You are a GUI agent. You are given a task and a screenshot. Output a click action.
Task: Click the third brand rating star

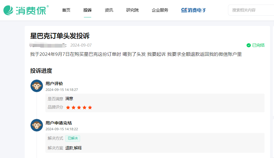(79, 107)
